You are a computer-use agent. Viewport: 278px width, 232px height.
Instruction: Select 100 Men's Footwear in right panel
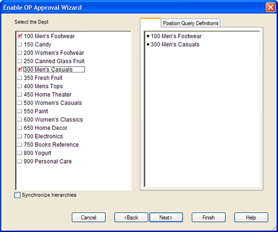(176, 36)
